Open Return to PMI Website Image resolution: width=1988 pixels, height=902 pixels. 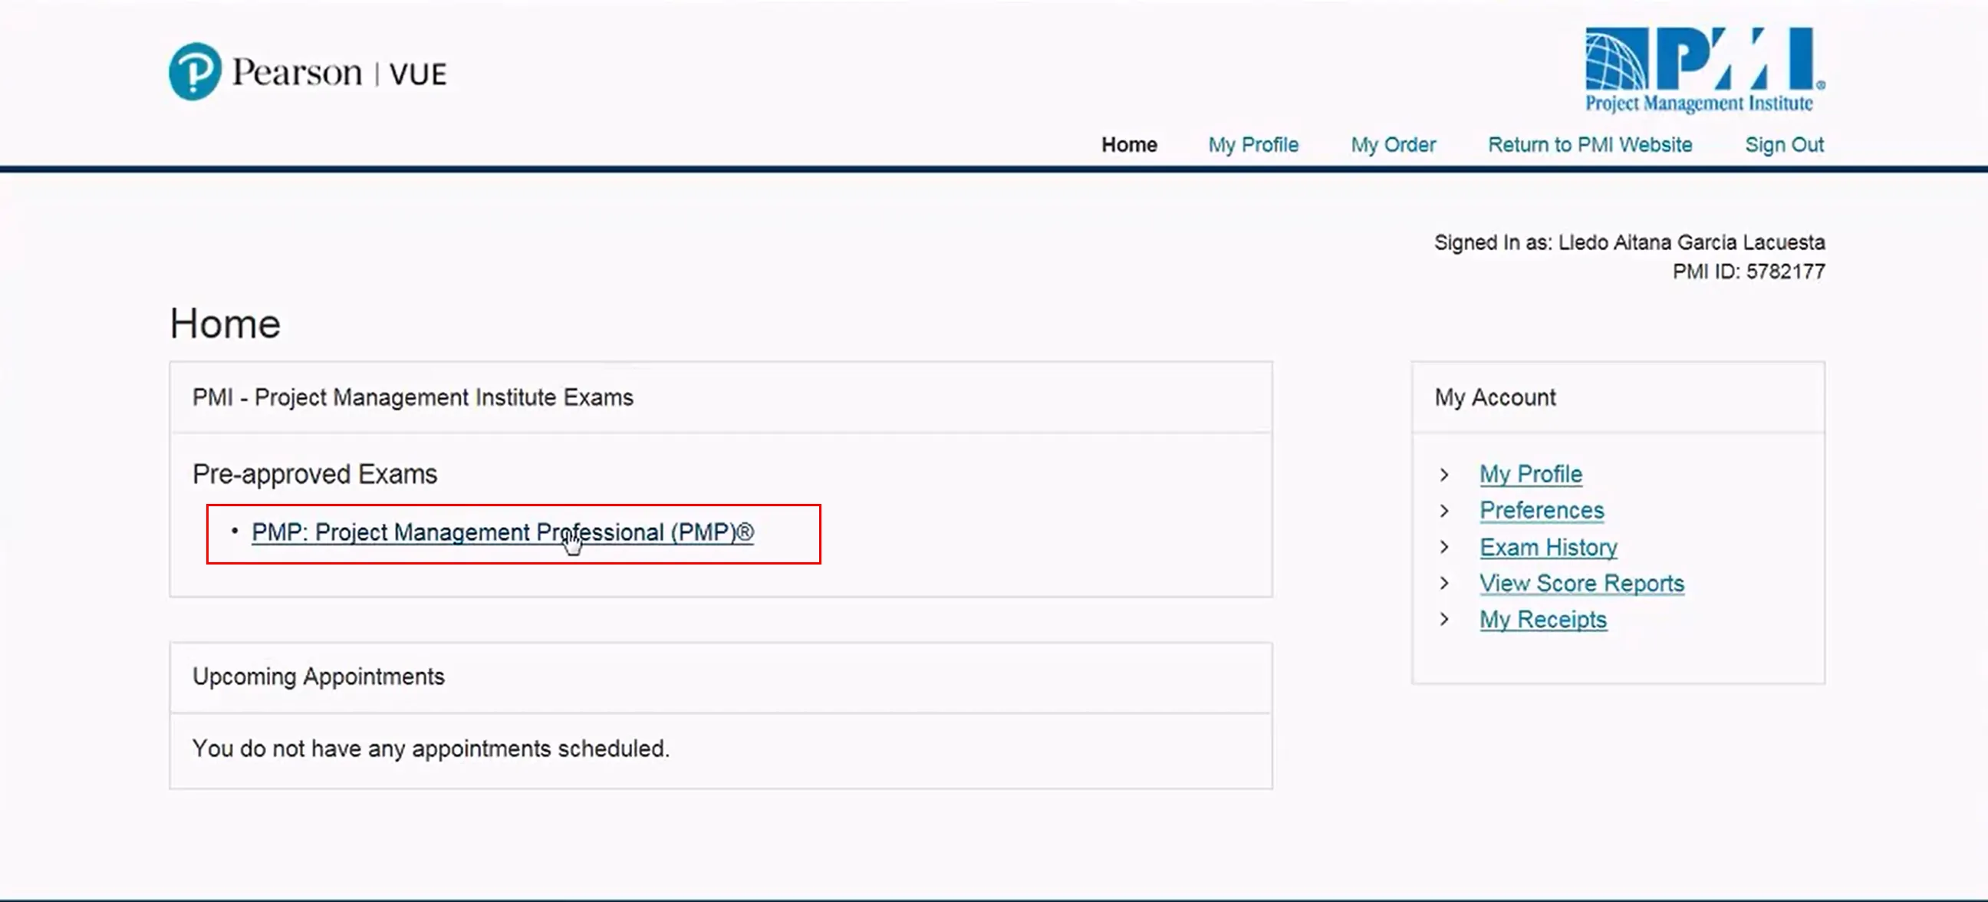tap(1590, 144)
